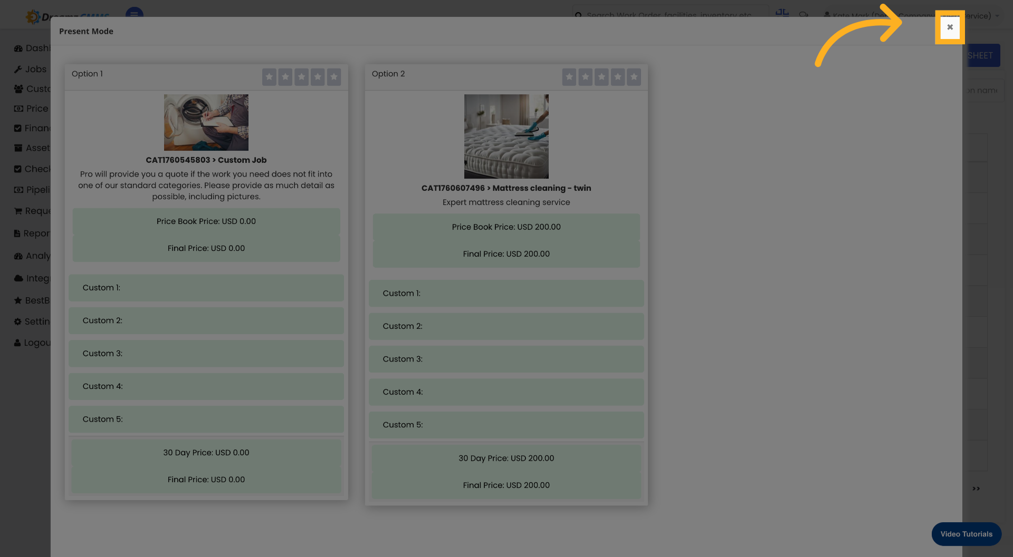Click the Price Book dollar icon
Viewport: 1013px width, 557px height.
click(x=18, y=109)
